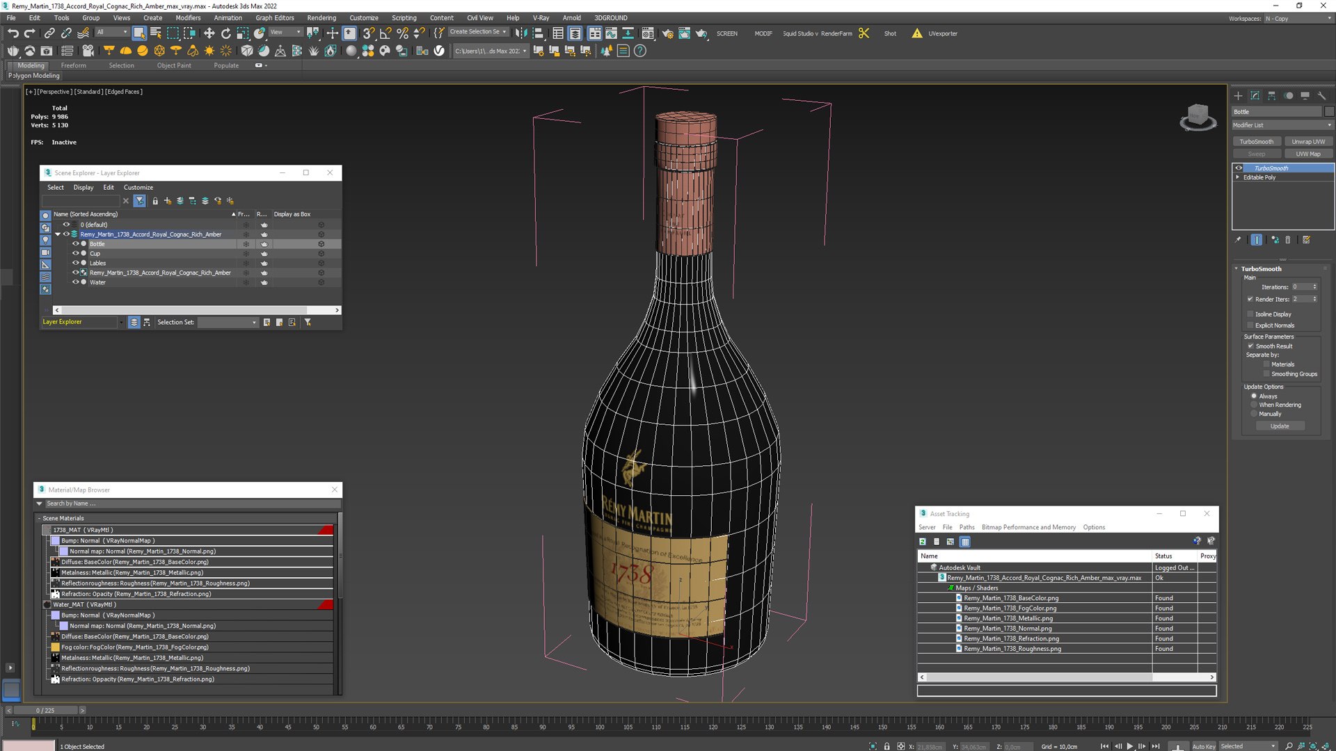Activate the Select and Rotate tool
Screen dimensions: 1336x751
click(x=225, y=33)
